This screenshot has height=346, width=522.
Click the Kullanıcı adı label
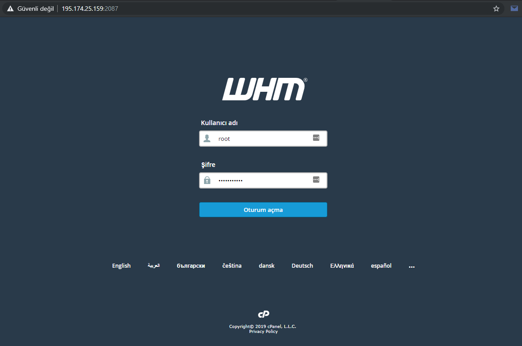point(219,123)
